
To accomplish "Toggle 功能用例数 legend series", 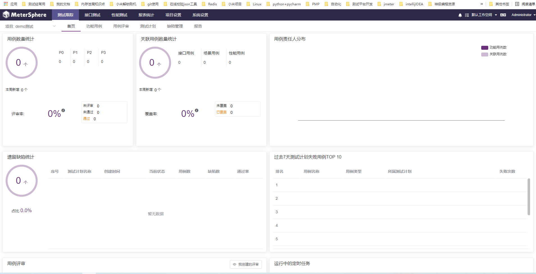I will click(x=494, y=47).
